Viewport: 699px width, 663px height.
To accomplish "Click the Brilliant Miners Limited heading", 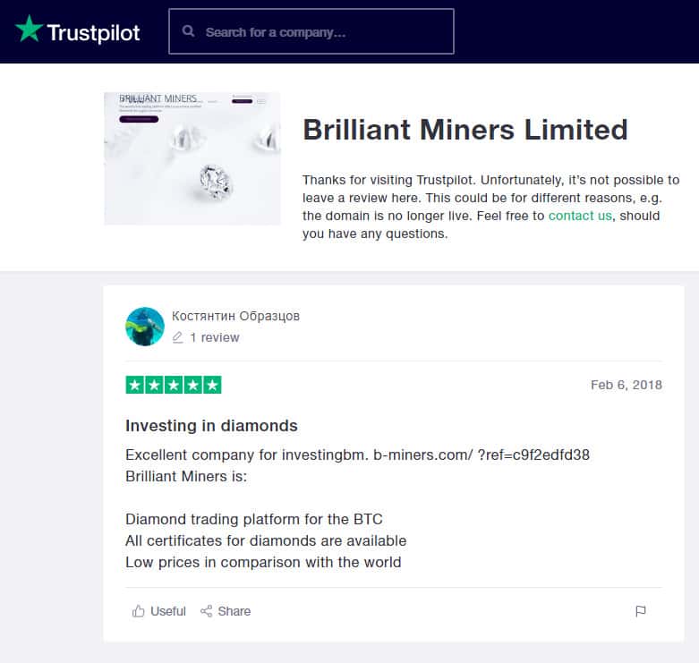I will coord(465,130).
